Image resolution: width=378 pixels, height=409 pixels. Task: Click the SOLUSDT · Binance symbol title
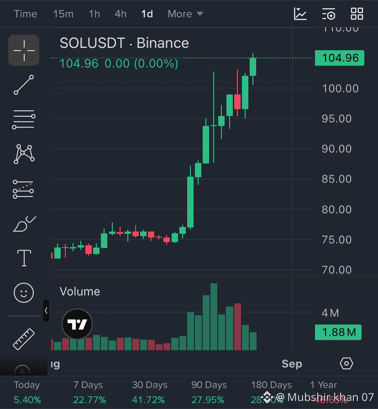pyautogui.click(x=124, y=43)
